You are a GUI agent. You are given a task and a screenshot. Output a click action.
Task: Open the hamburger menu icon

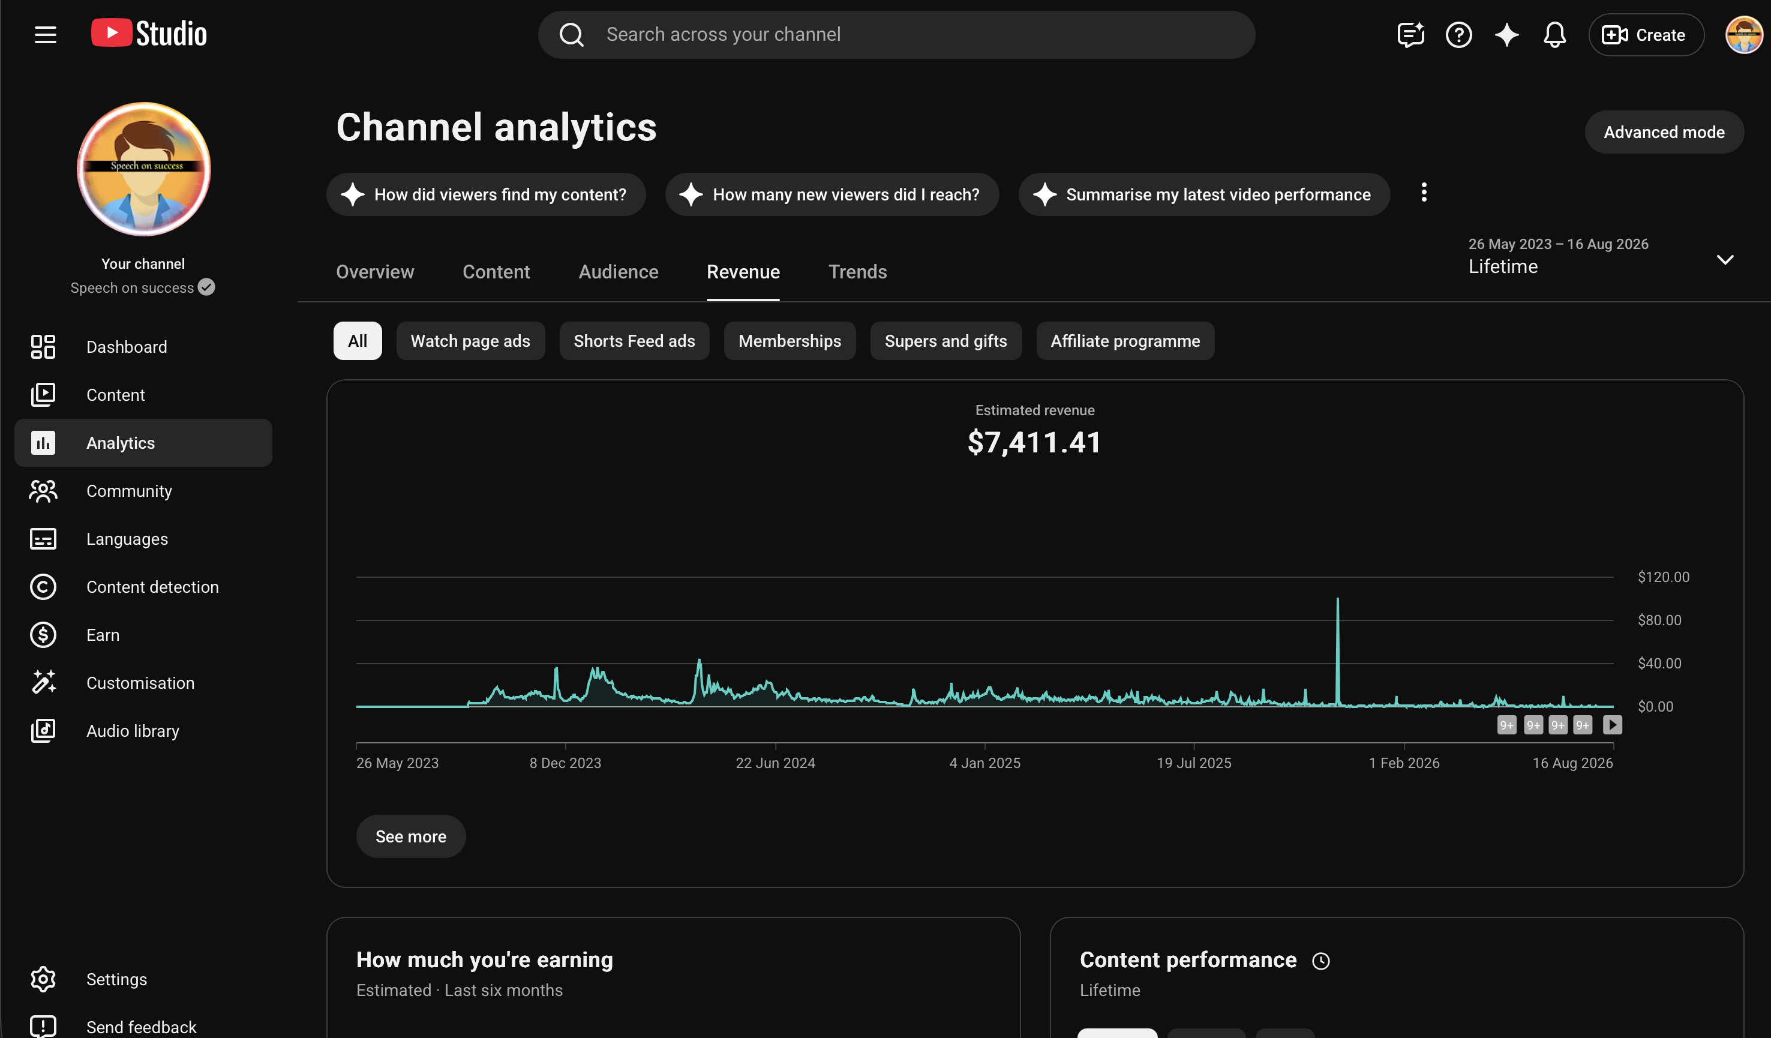point(46,34)
